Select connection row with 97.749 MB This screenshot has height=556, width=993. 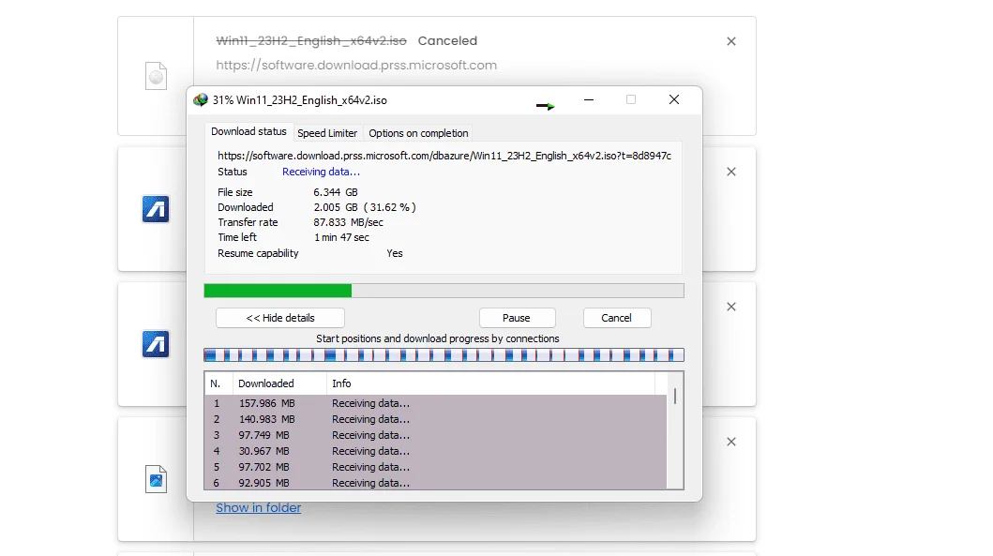[436, 435]
